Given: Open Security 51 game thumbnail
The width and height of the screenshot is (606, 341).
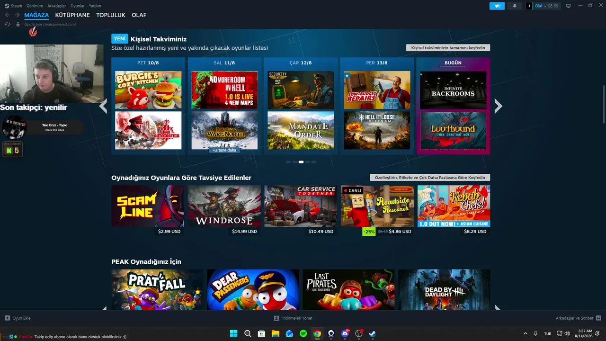Looking at the screenshot, I should [x=301, y=90].
